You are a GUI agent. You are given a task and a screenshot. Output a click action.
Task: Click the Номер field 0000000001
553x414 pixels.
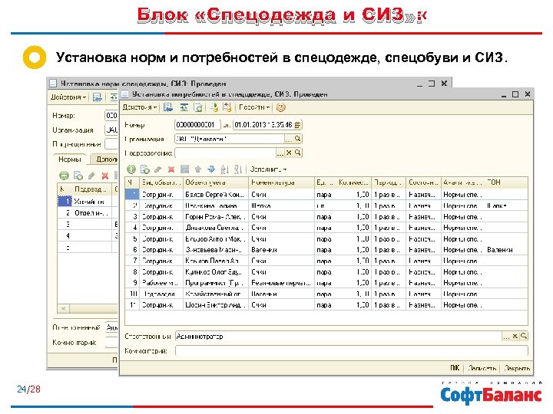click(x=197, y=125)
